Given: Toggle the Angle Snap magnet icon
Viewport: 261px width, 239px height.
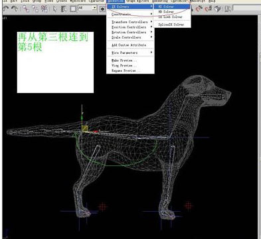Looking at the screenshot, I should tap(199, 9).
